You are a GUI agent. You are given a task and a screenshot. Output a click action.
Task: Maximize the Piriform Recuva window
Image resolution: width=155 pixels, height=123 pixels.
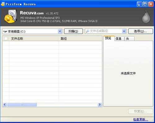[145, 4]
